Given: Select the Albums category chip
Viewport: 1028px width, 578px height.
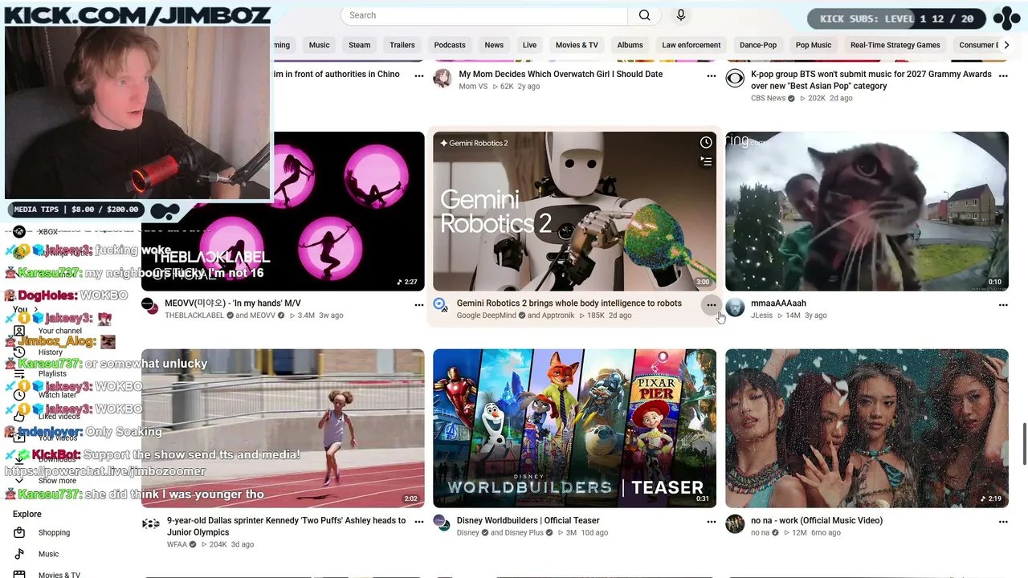Looking at the screenshot, I should (630, 45).
